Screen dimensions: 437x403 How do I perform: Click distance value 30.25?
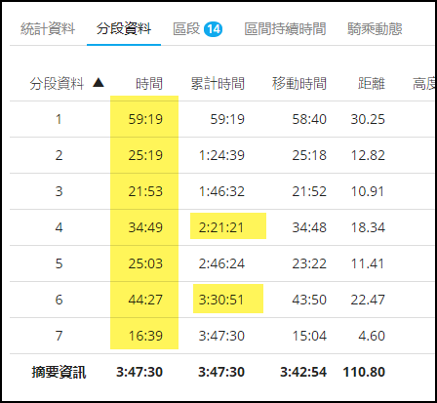(368, 119)
